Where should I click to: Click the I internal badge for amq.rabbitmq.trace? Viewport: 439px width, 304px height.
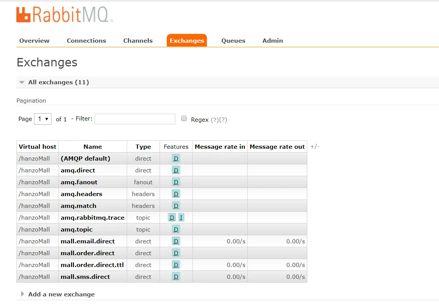pos(181,217)
